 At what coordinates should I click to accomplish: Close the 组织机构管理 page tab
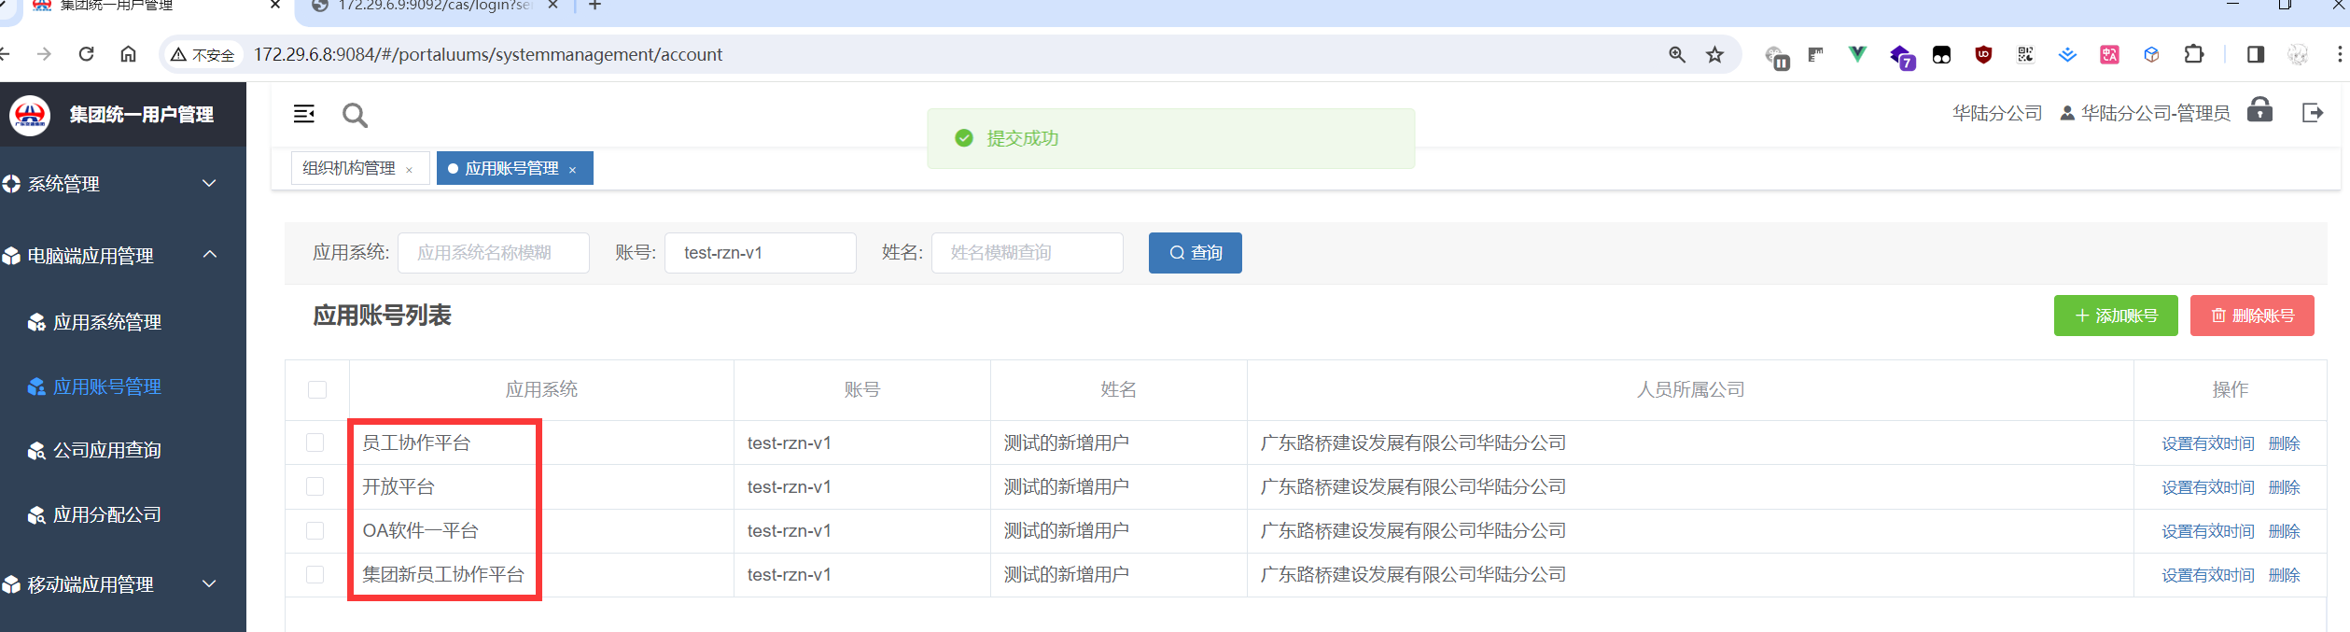point(409,170)
